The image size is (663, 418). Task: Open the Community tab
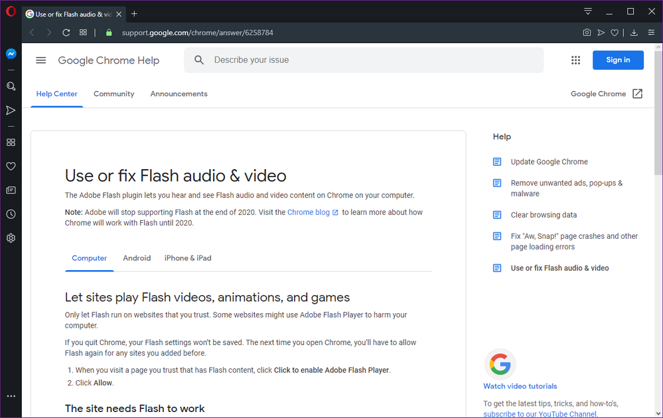[x=113, y=94]
